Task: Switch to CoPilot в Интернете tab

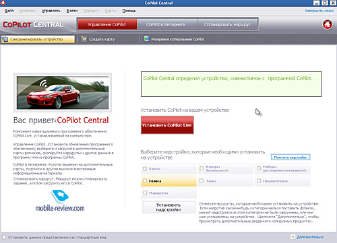Action: (x=166, y=24)
